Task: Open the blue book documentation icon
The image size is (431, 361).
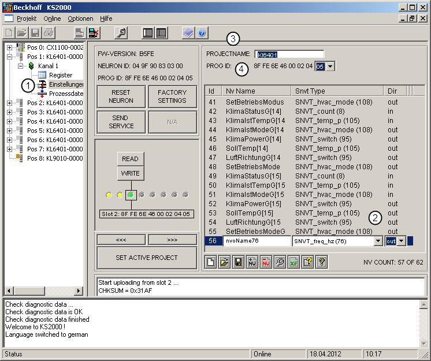Action: 188,33
